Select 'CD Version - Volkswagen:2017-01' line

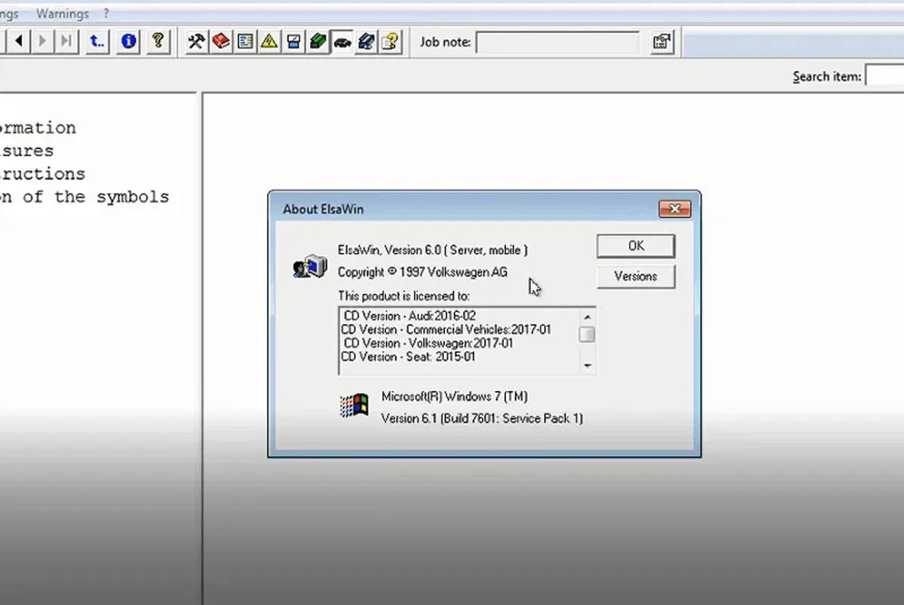click(428, 343)
